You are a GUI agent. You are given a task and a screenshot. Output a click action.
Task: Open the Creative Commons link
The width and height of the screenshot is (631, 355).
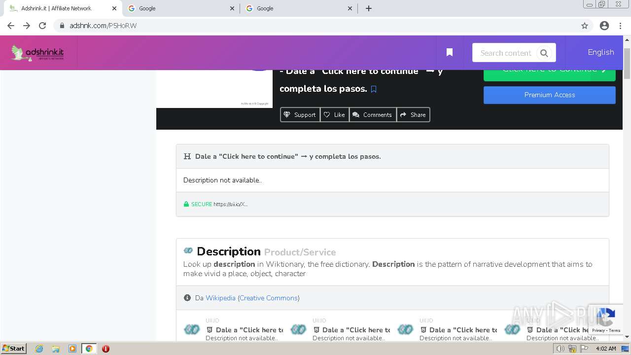(269, 298)
